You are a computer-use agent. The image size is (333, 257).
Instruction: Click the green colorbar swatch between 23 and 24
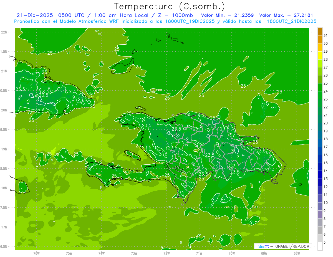[320, 95]
